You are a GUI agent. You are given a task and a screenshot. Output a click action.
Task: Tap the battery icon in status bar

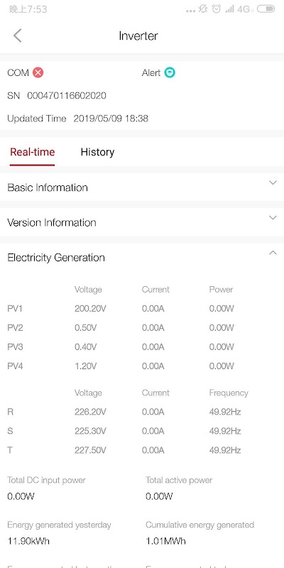pyautogui.click(x=266, y=9)
